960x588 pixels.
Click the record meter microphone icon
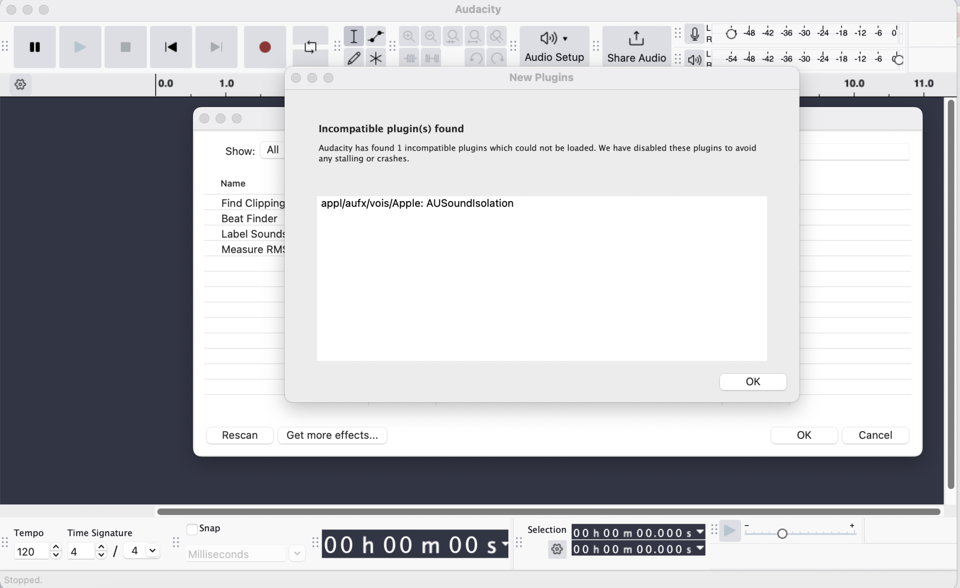[694, 34]
